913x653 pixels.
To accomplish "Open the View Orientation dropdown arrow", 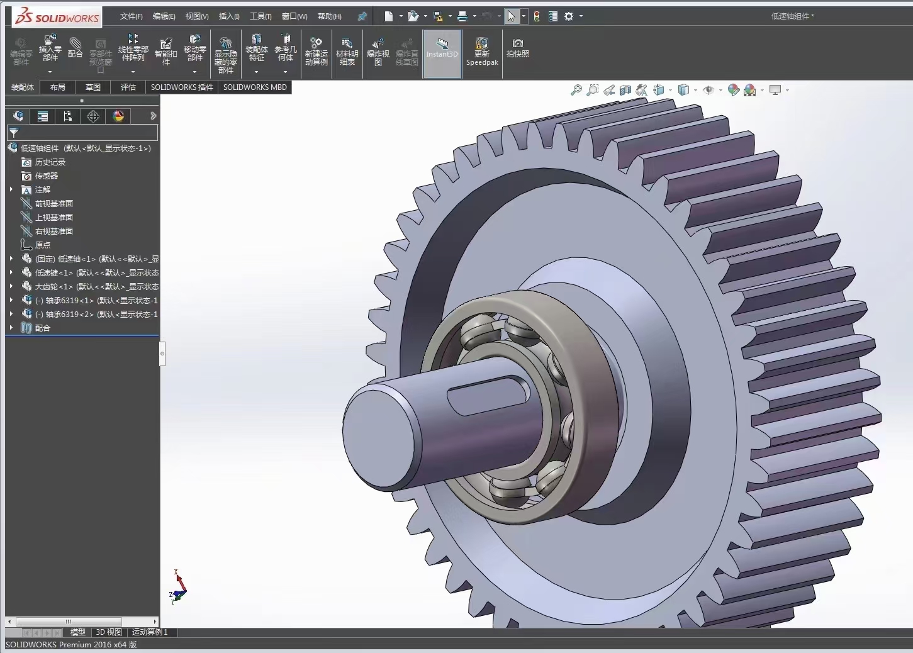I will point(670,90).
